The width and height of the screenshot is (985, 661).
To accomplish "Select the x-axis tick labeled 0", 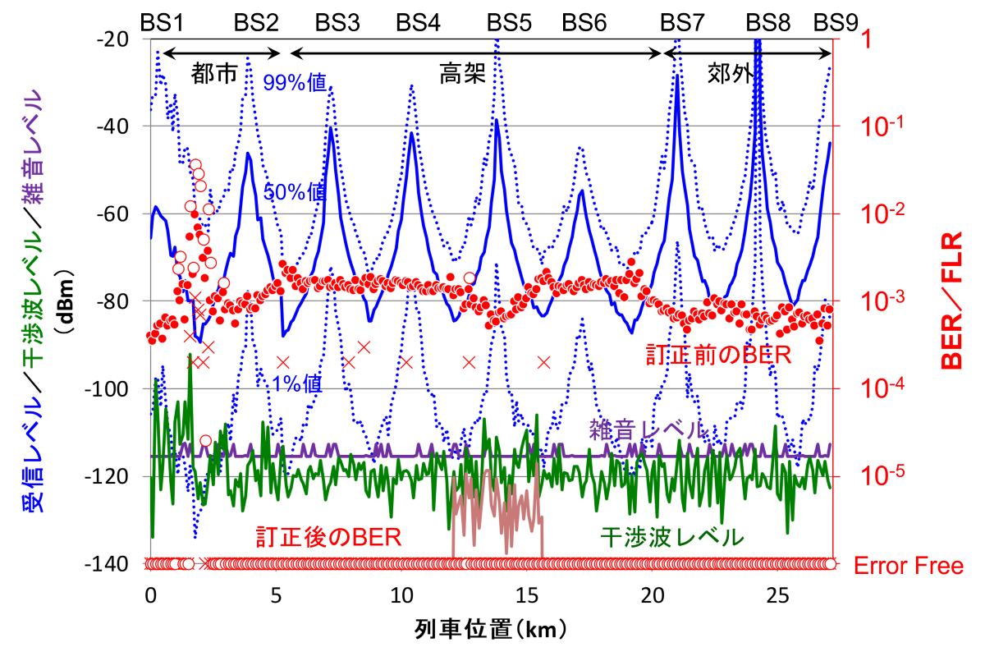I will pos(150,594).
